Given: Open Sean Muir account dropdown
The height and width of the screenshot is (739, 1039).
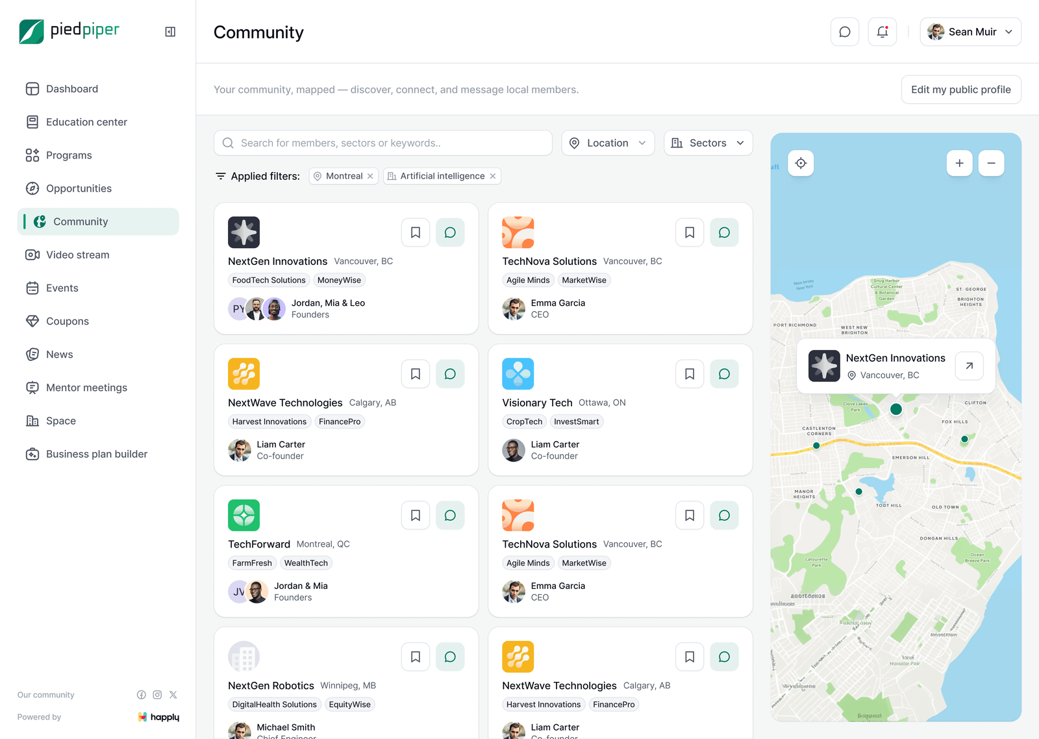Looking at the screenshot, I should (x=970, y=32).
